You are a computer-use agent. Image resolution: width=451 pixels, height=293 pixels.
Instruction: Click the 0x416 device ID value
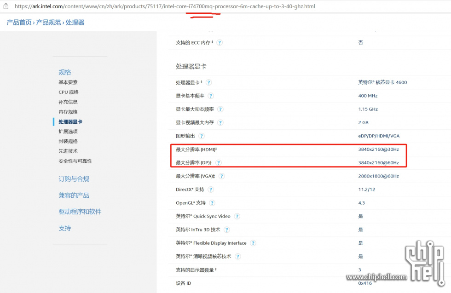click(x=365, y=283)
